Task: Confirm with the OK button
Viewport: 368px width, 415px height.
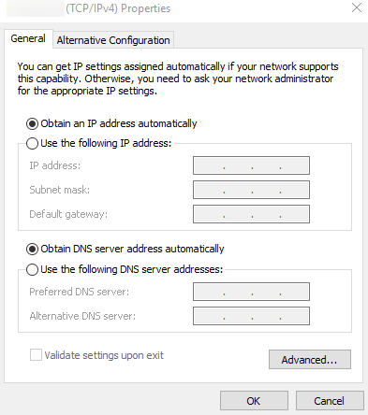Action: point(254,401)
